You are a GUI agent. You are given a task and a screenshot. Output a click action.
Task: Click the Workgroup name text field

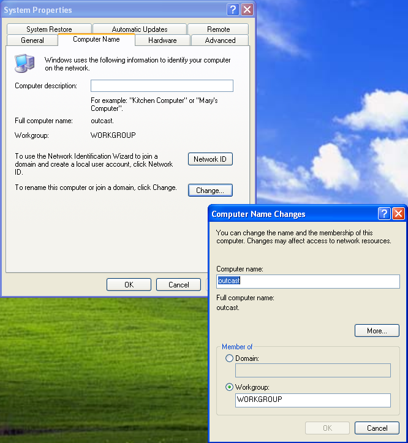(312, 400)
